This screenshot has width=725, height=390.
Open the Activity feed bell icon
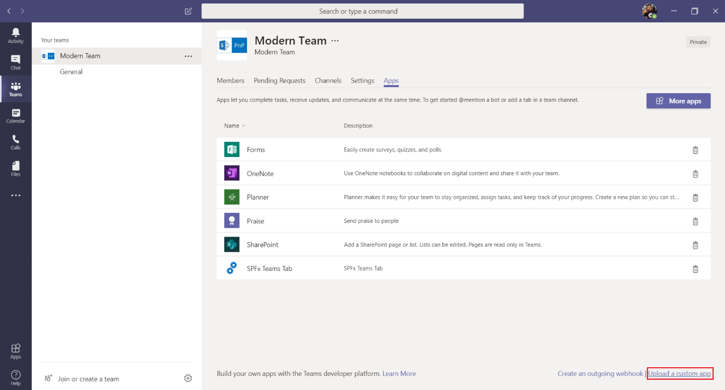[16, 35]
